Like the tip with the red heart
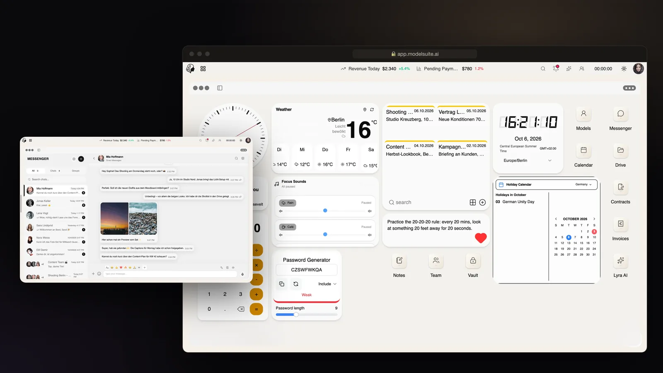The width and height of the screenshot is (663, 373). pos(481,238)
